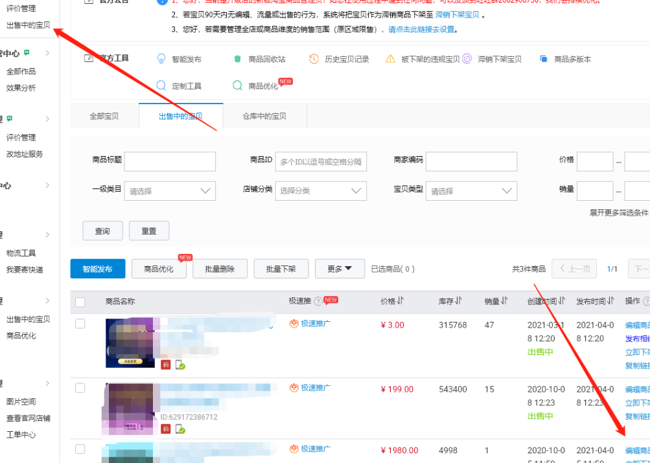Viewport: 650px width, 463px height.
Task: Expand sidebar chevron above 商品优化 section
Action: 47,300
